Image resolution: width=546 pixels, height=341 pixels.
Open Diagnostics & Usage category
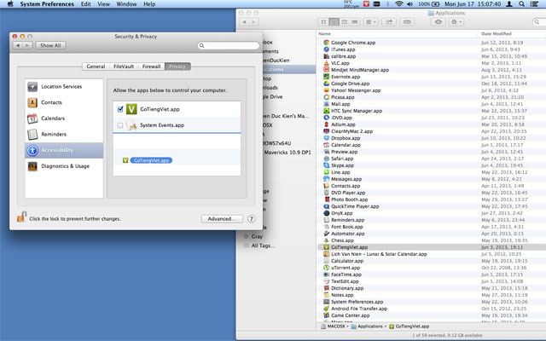point(64,165)
